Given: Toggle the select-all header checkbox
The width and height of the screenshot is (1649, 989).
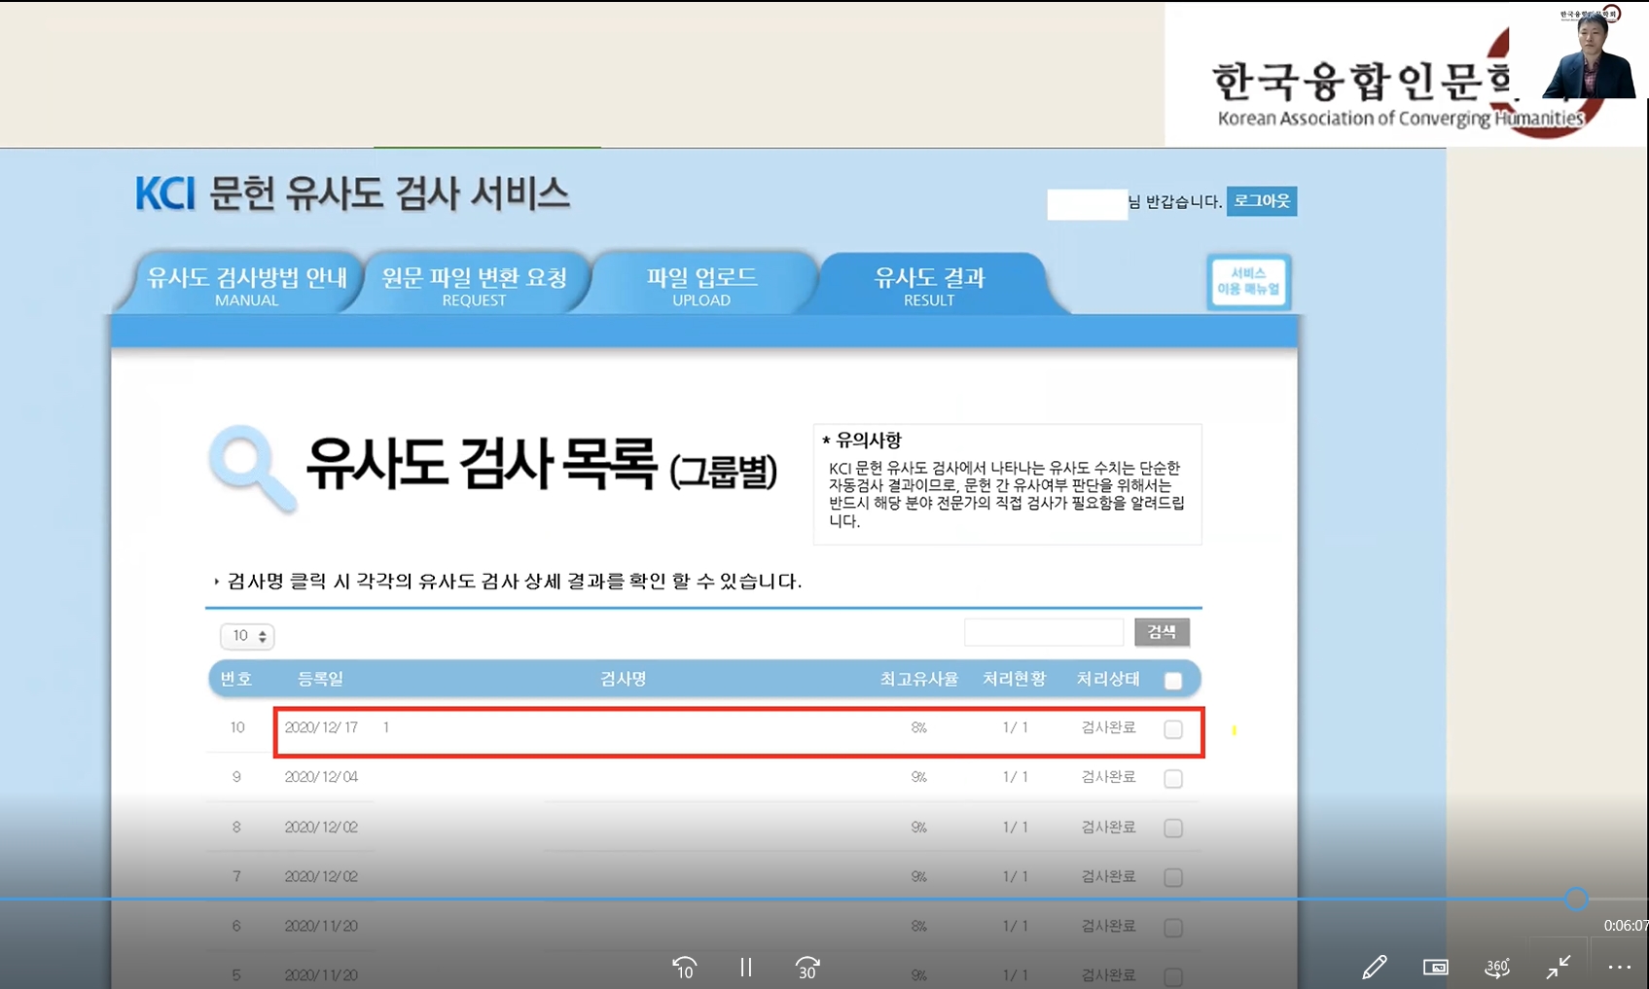Looking at the screenshot, I should [1173, 681].
